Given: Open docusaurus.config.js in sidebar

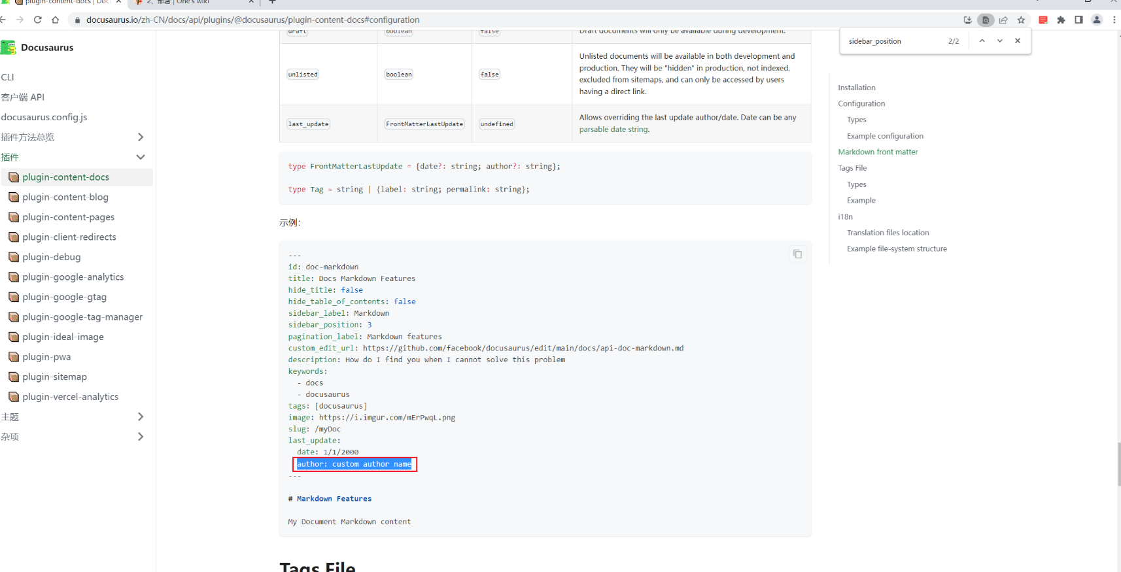Looking at the screenshot, I should tap(44, 117).
